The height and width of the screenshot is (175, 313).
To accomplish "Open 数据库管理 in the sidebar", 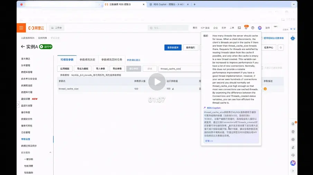I will click(27, 72).
